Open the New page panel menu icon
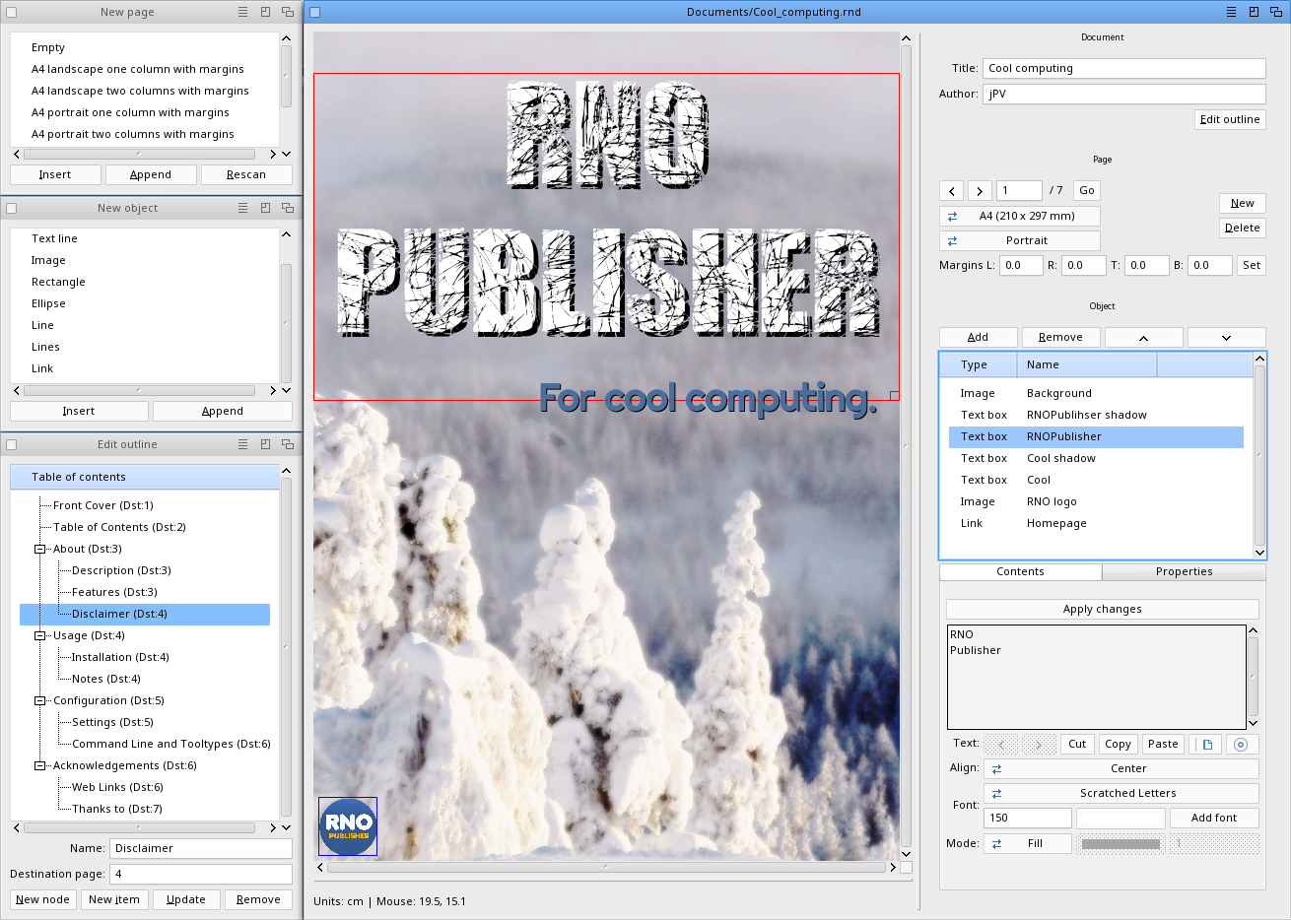Viewport: 1291px width, 920px height. point(242,13)
